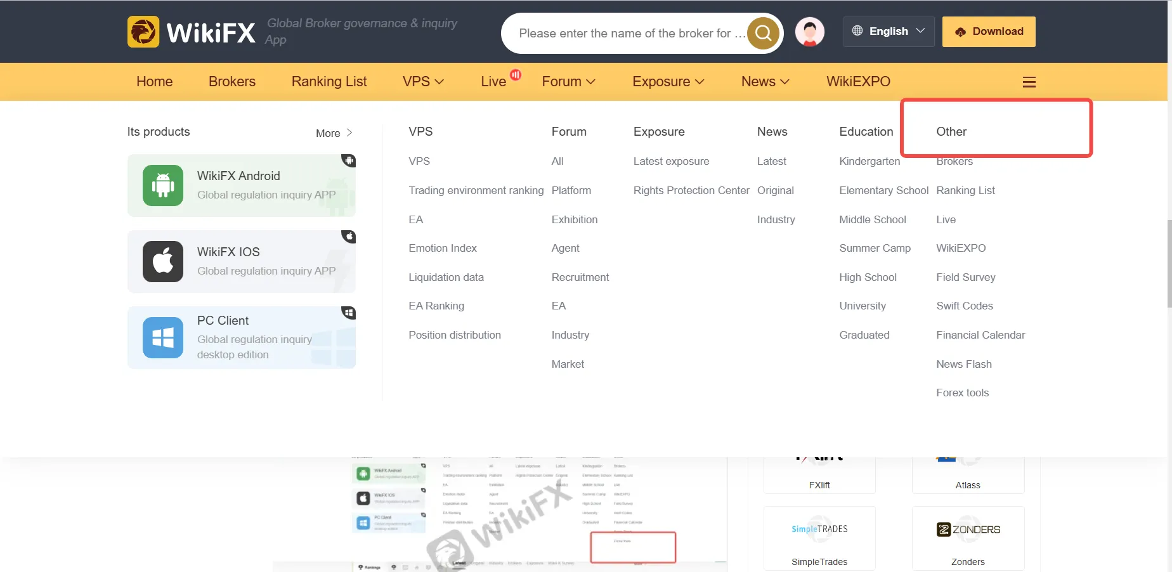Click the PC Client Windows icon
1172x572 pixels.
pyautogui.click(x=163, y=337)
